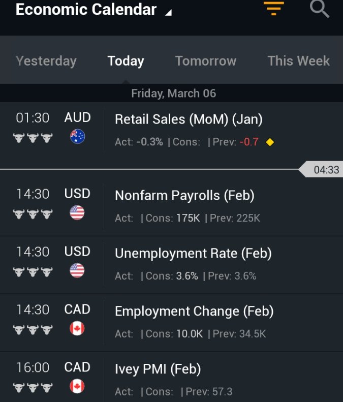Click Canadian flag beside Employment Change
This screenshot has width=343, height=402.
pyautogui.click(x=77, y=328)
